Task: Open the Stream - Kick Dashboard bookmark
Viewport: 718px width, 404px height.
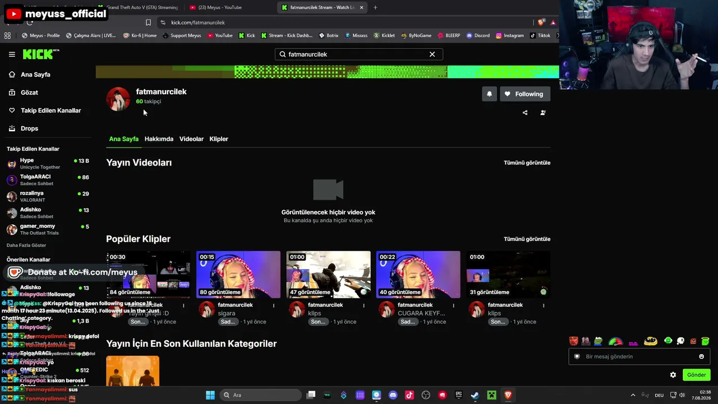Action: pos(287,35)
